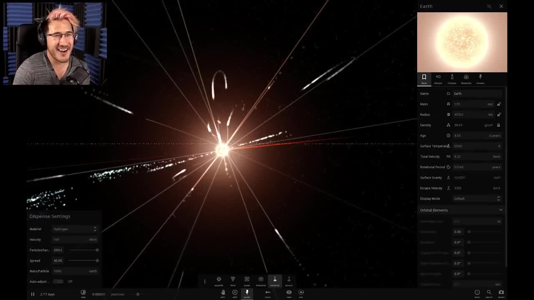Image resolution: width=534 pixels, height=300 pixels.
Task: Select the pulse power tool
Action: pos(247,281)
